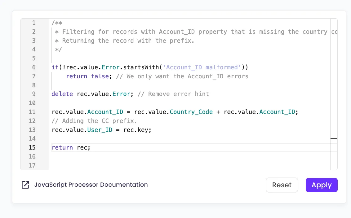Image resolution: width=351 pixels, height=218 pixels.
Task: Open the JavaScript Processor Documentation link
Action: 91,185
